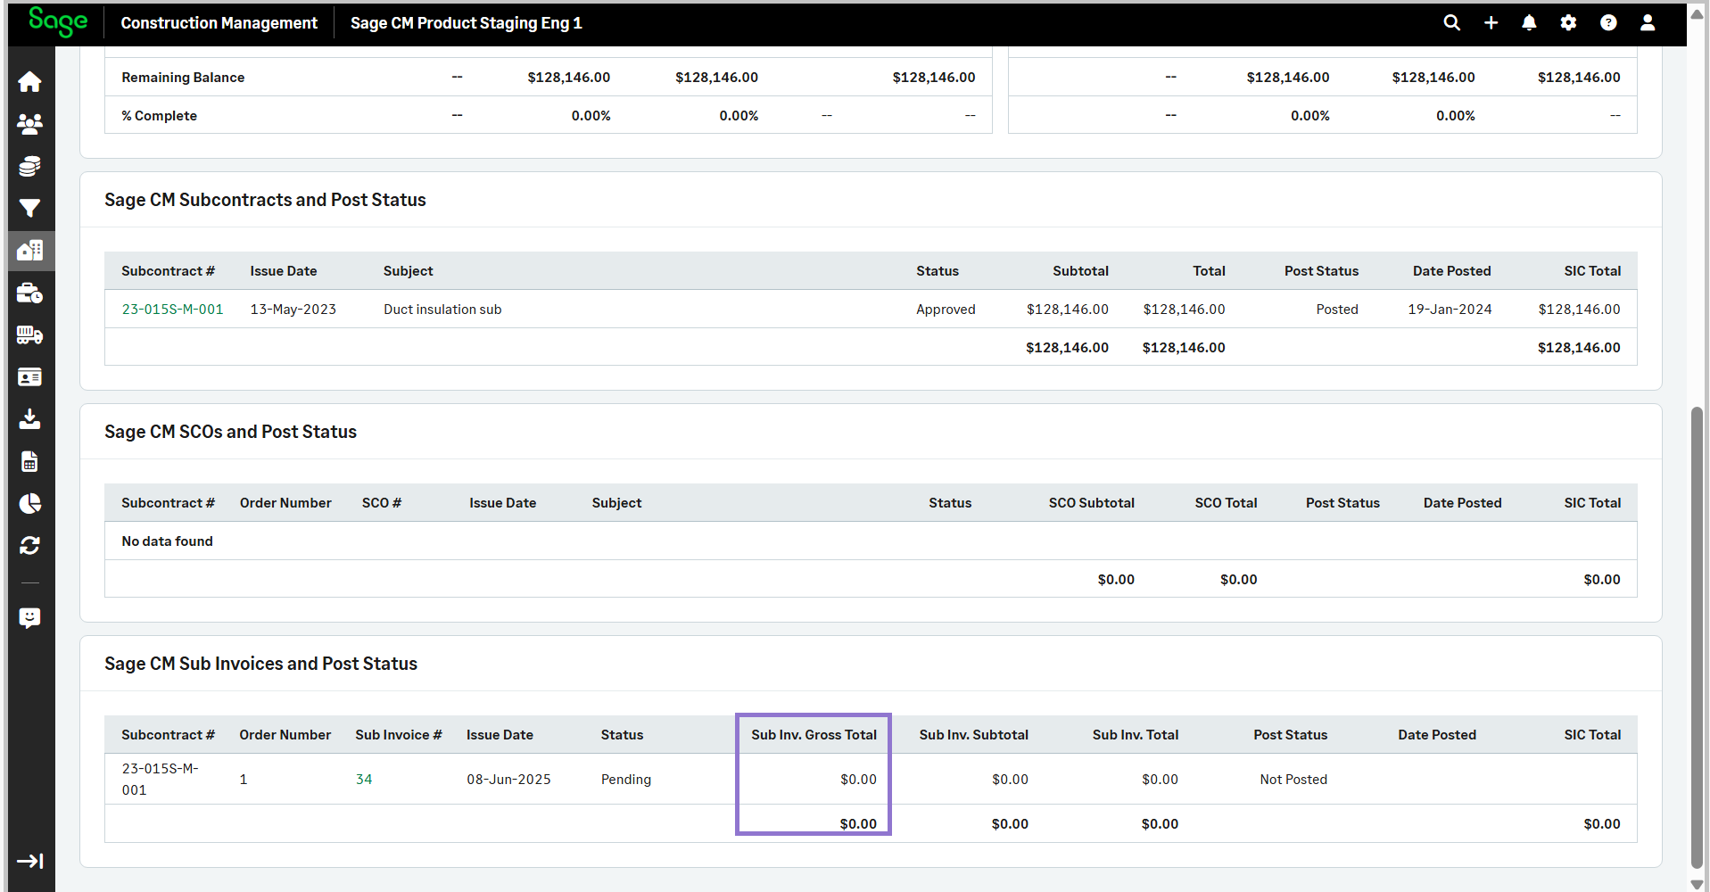The image size is (1710, 892).
Task: Click the Posted status cell
Action: (x=1337, y=310)
